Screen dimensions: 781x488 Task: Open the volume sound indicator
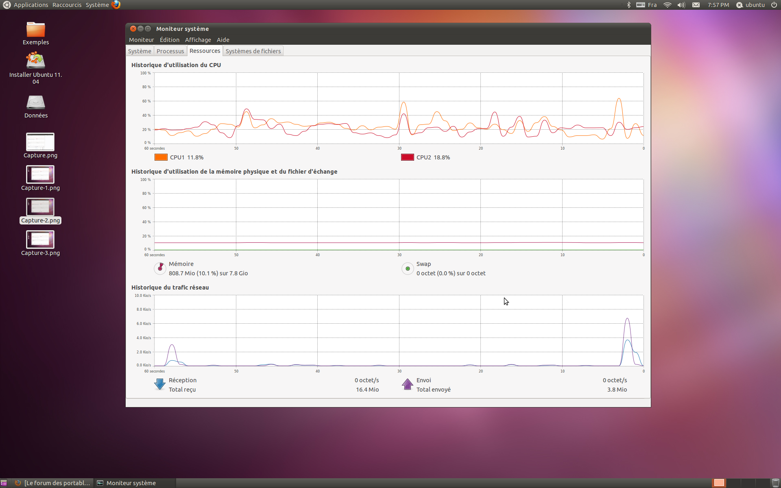point(681,5)
